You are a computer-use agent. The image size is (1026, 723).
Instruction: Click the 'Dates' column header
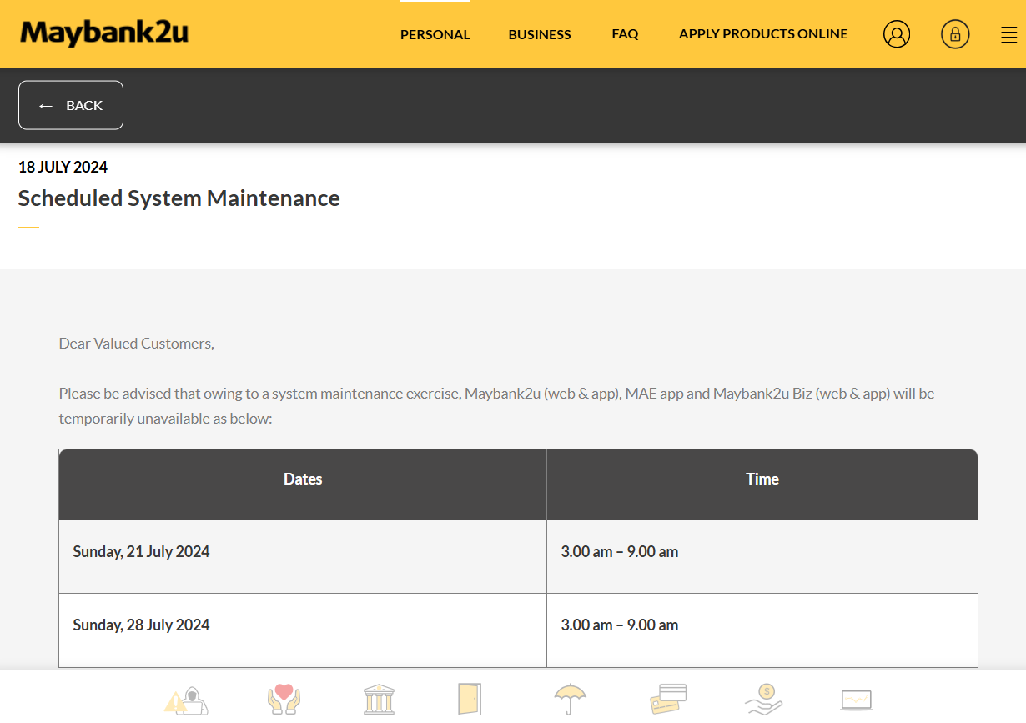[303, 485]
